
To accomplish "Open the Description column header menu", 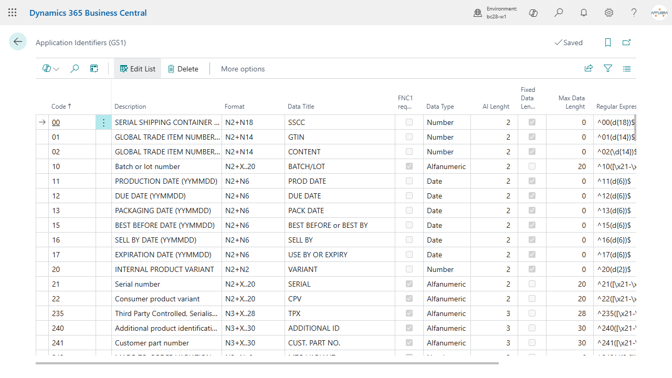I will [x=130, y=107].
